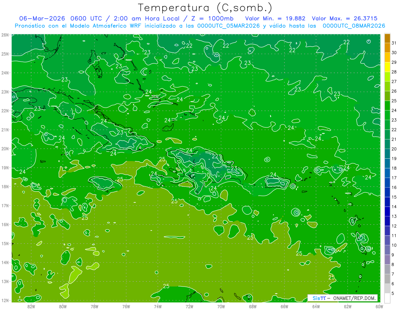
Task: Click the '62W' longitude axis label
Action: [348, 306]
